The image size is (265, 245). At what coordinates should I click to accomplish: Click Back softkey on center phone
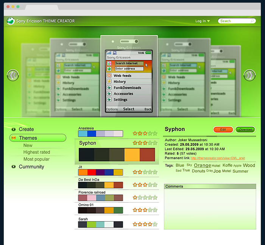pyautogui.click(x=148, y=109)
